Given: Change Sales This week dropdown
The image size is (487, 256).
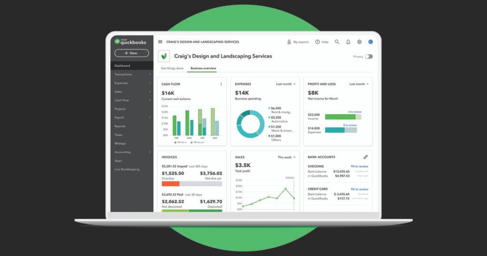Looking at the screenshot, I should 287,157.
